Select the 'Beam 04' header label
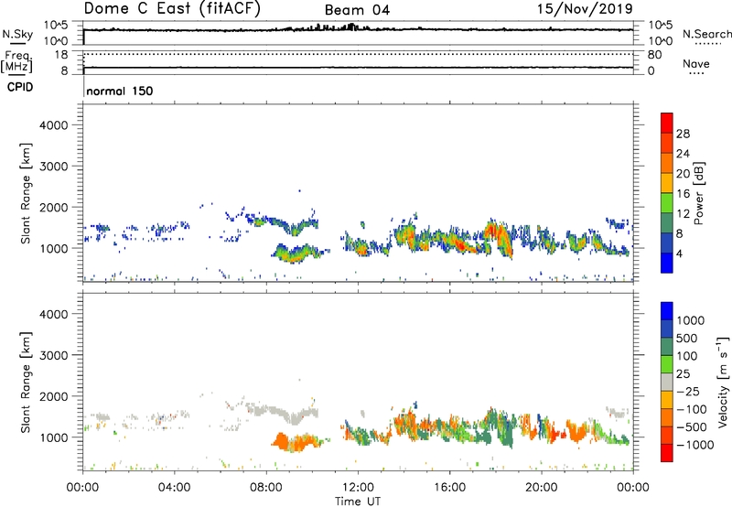This screenshot has width=732, height=507. [357, 10]
